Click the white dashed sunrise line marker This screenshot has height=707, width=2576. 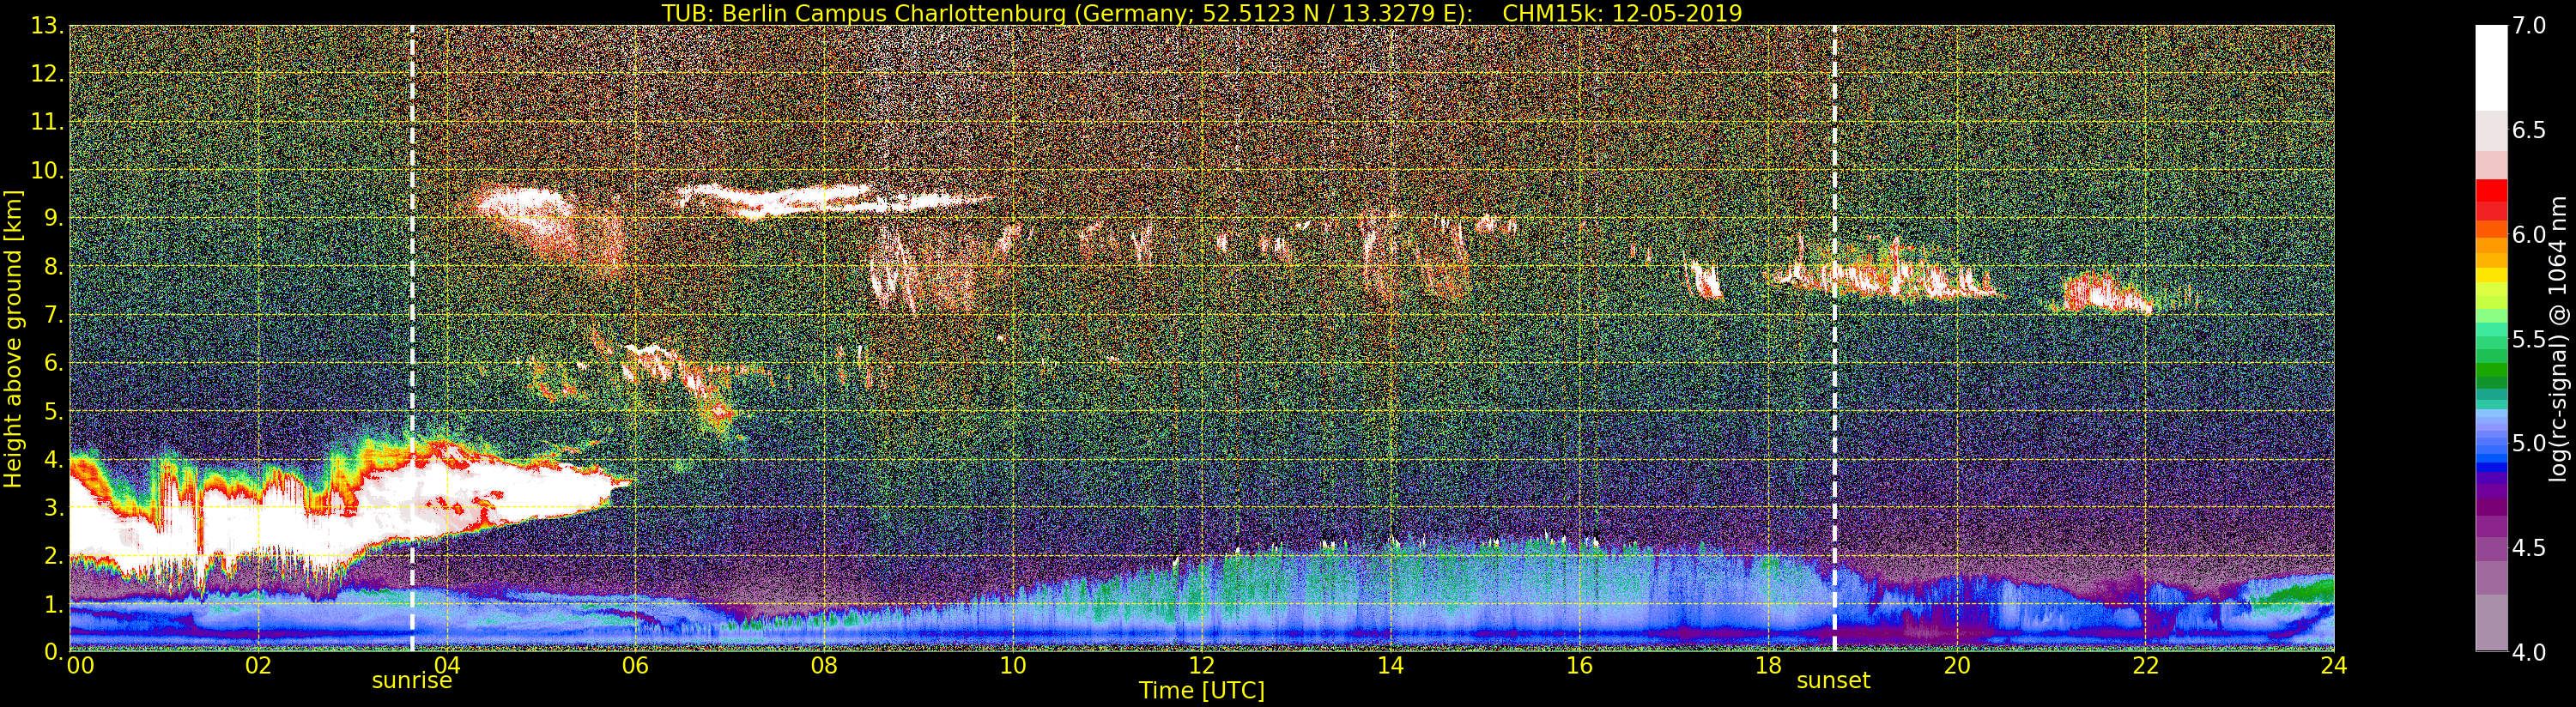(x=412, y=338)
